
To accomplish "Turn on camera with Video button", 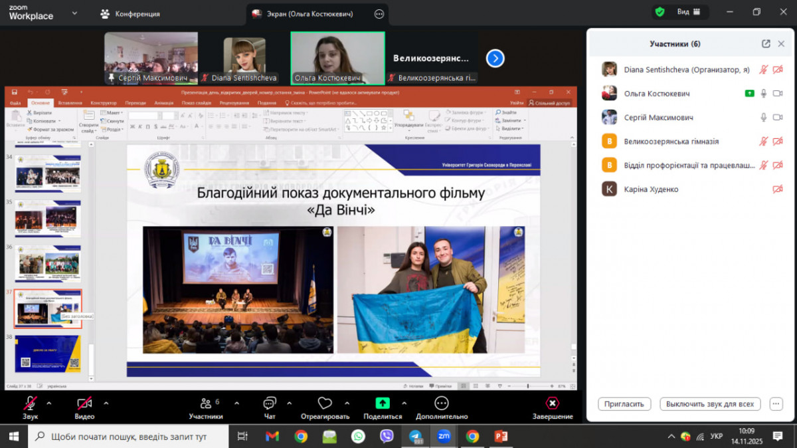I will (84, 403).
